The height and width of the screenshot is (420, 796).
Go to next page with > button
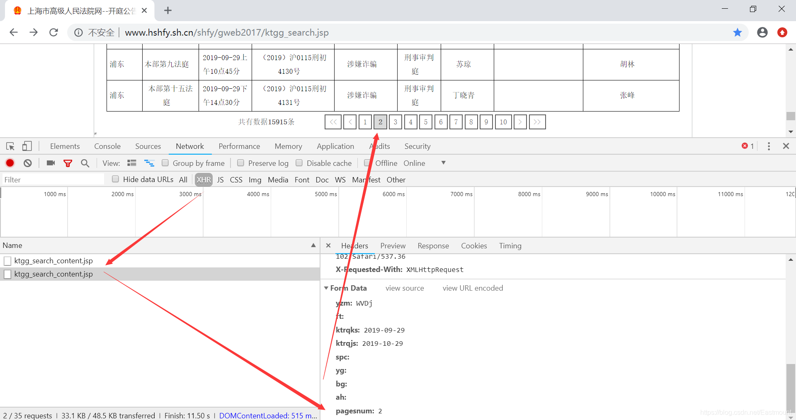click(520, 122)
